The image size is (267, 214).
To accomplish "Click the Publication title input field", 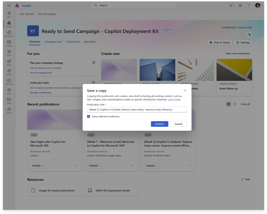I will (137, 110).
